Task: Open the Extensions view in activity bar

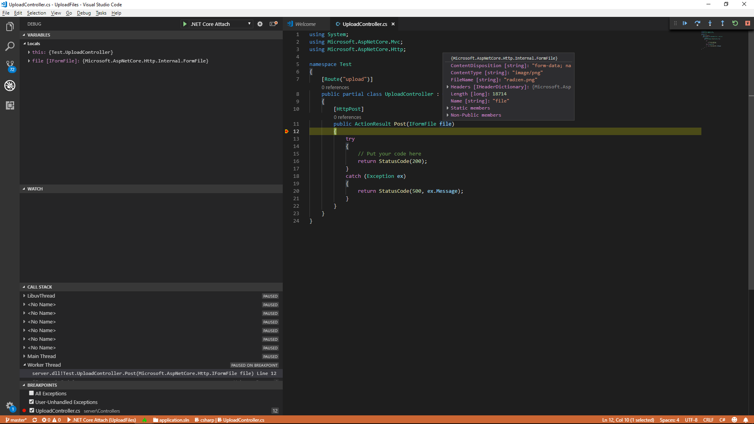Action: (10, 105)
